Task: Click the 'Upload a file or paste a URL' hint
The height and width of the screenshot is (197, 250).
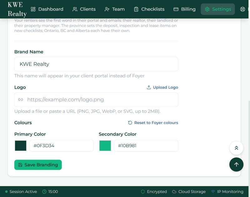Action: coord(87,111)
